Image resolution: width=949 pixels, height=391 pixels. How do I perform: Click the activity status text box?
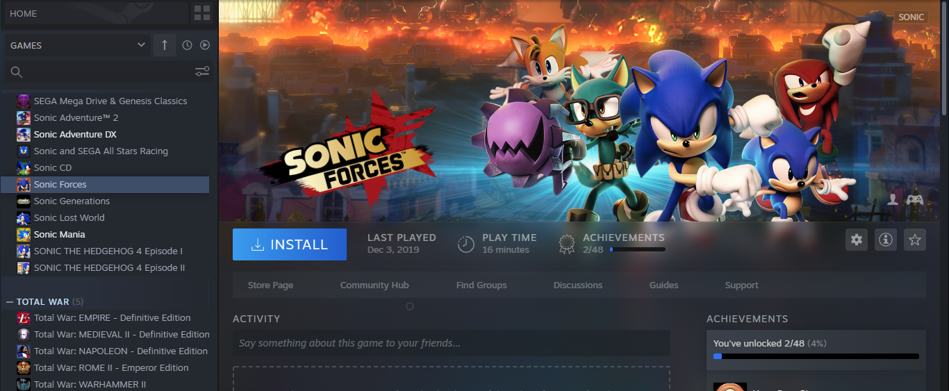tap(452, 343)
